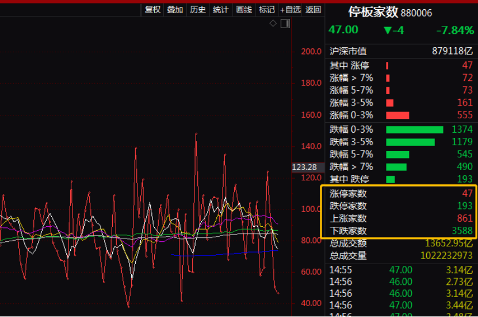Click the 叠加 overlay button
Screen dimensions: 478x317
(175, 9)
